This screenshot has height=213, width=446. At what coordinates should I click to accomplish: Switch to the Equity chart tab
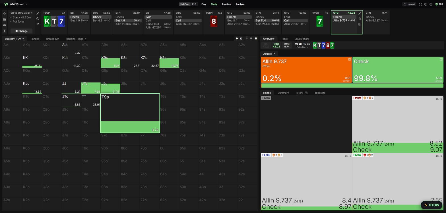[302, 39]
